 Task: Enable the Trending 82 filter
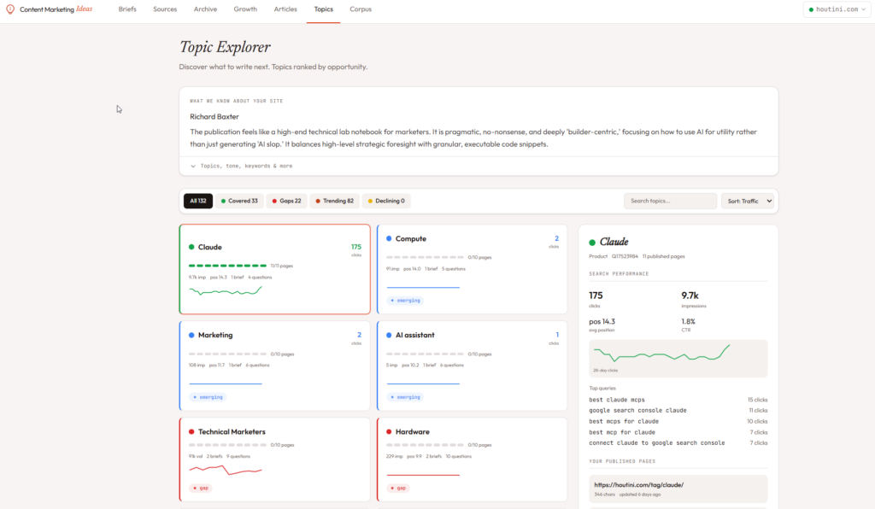(334, 202)
